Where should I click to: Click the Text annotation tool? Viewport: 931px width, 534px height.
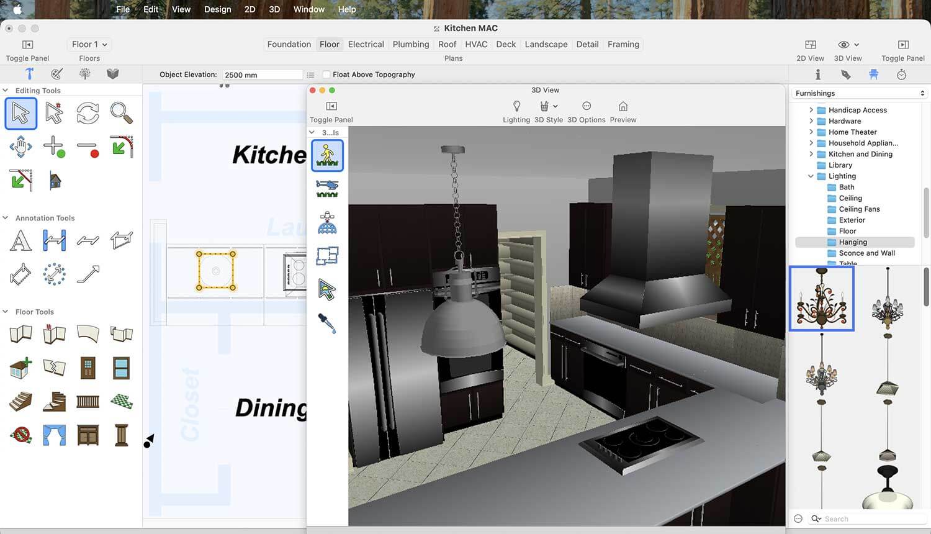pos(20,240)
